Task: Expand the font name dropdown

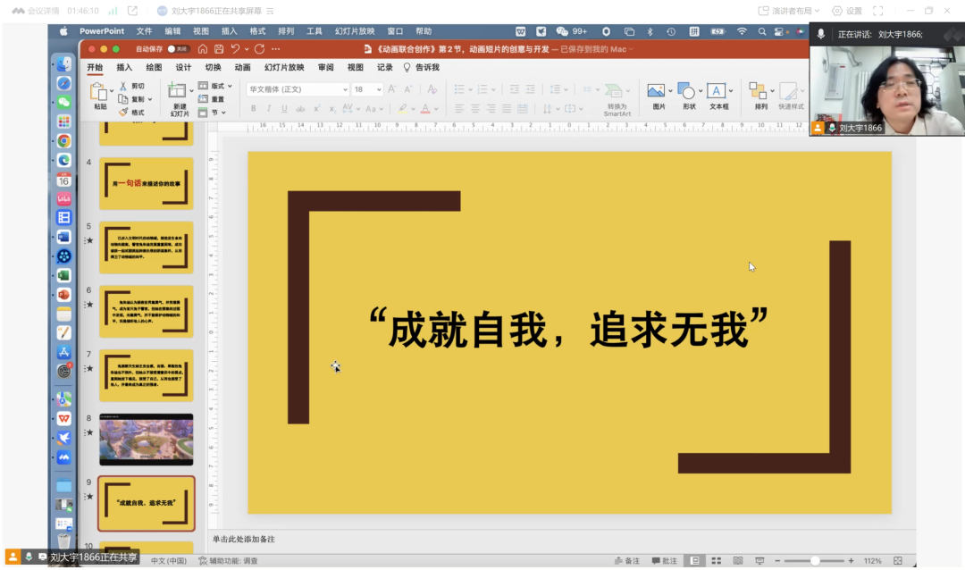Action: click(345, 89)
